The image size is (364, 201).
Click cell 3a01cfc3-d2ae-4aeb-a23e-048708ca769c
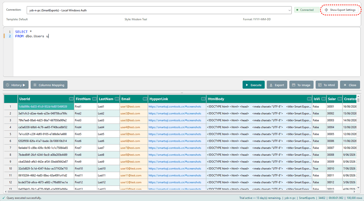tap(46, 113)
